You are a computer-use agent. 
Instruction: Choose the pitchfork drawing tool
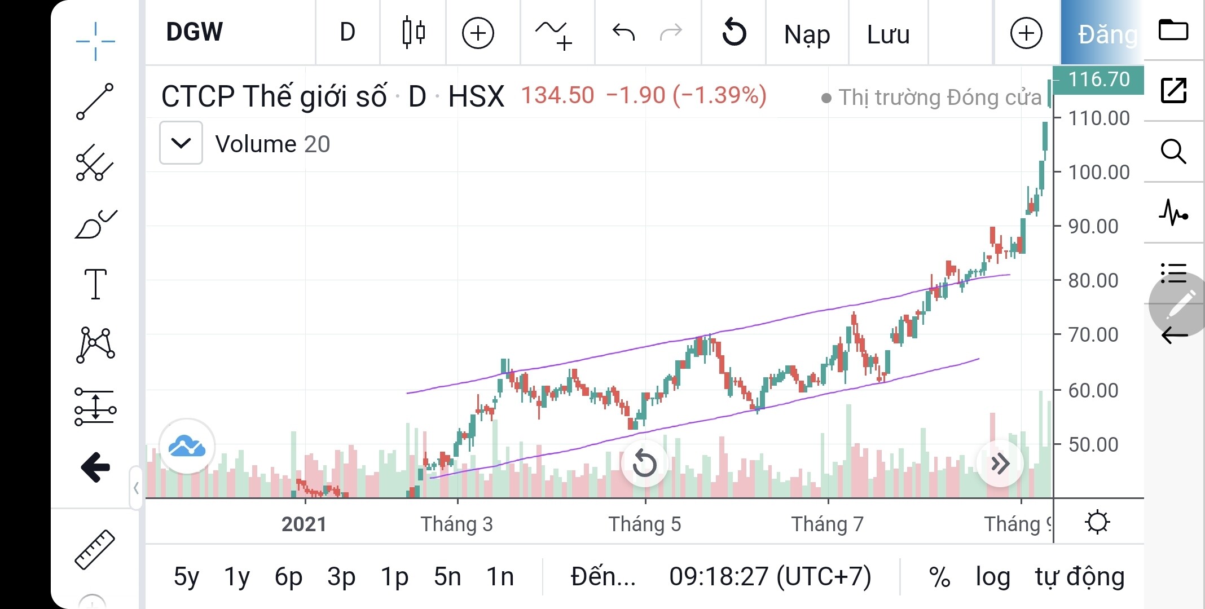(x=95, y=163)
